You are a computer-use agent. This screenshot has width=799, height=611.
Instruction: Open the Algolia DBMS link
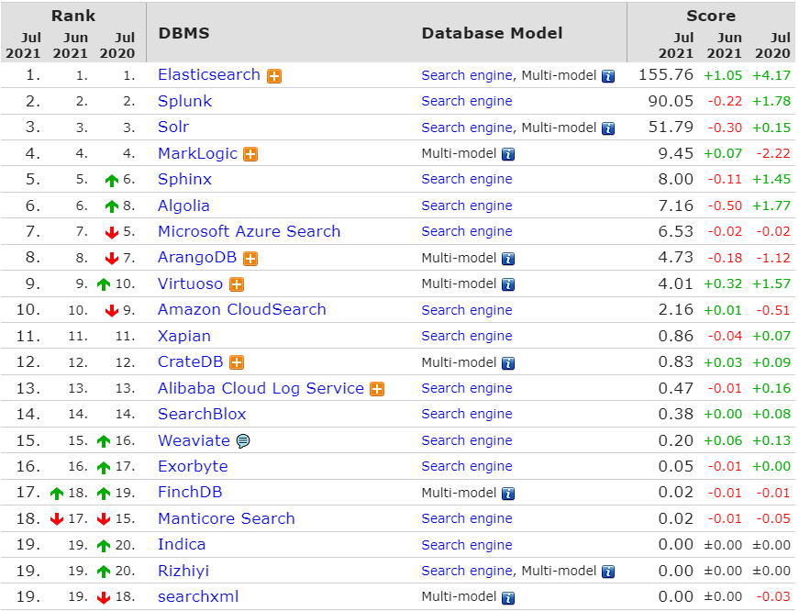pos(183,206)
